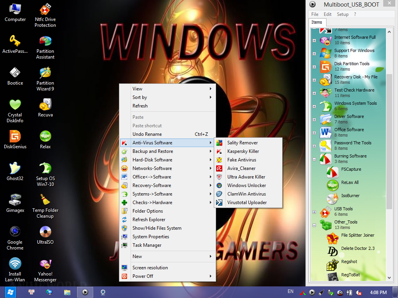Open the File menu in Multiboot_USB_BOOT
This screenshot has width=398, height=298.
(315, 14)
